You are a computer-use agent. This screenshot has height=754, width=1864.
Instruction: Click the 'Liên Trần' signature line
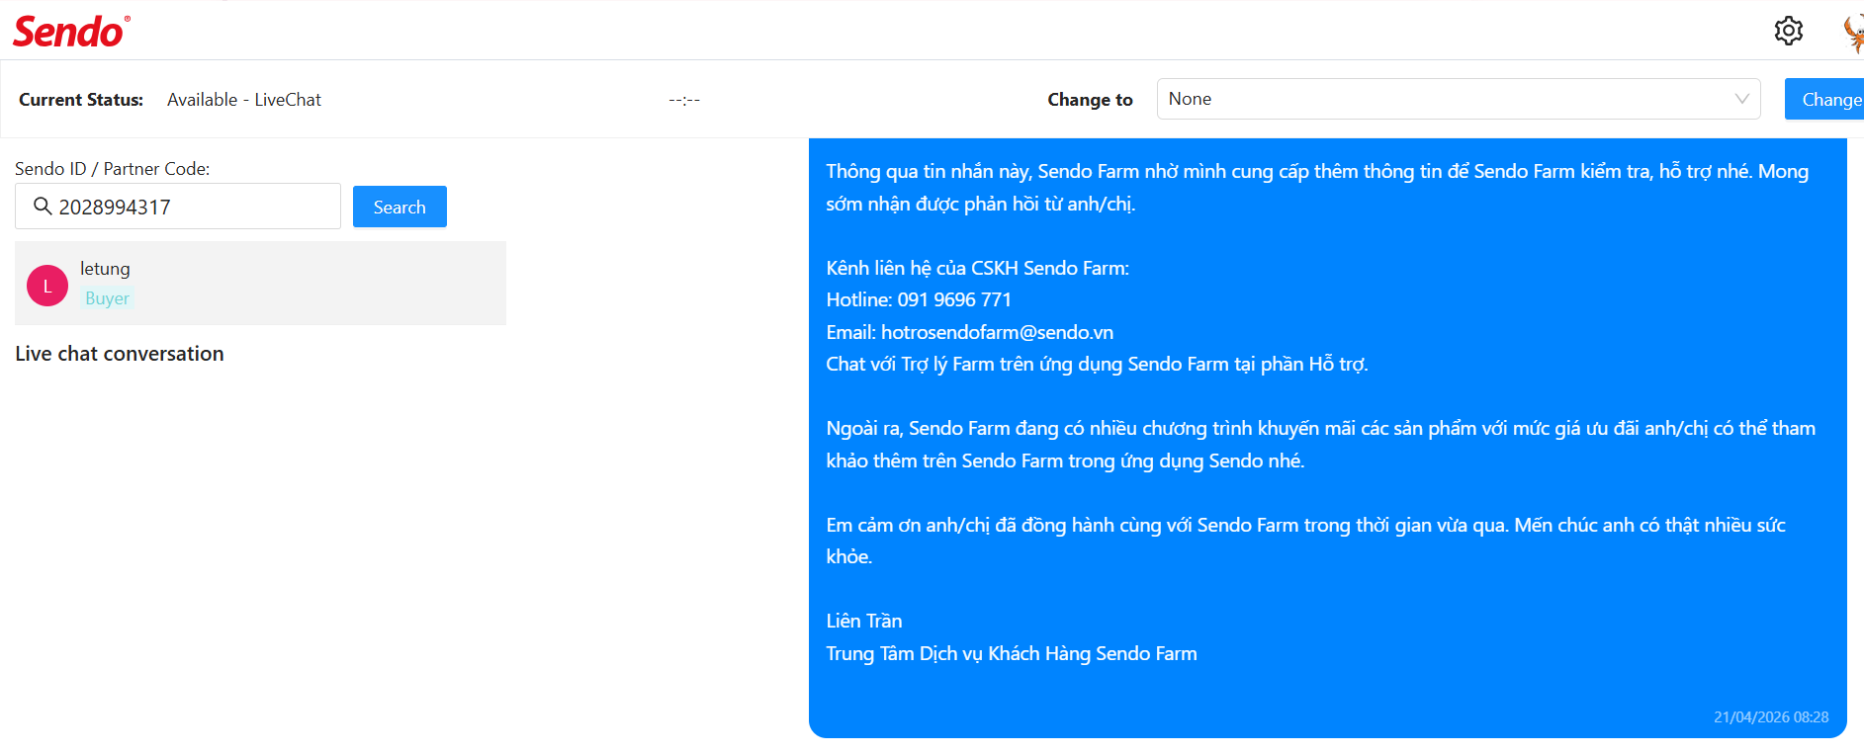tap(864, 621)
